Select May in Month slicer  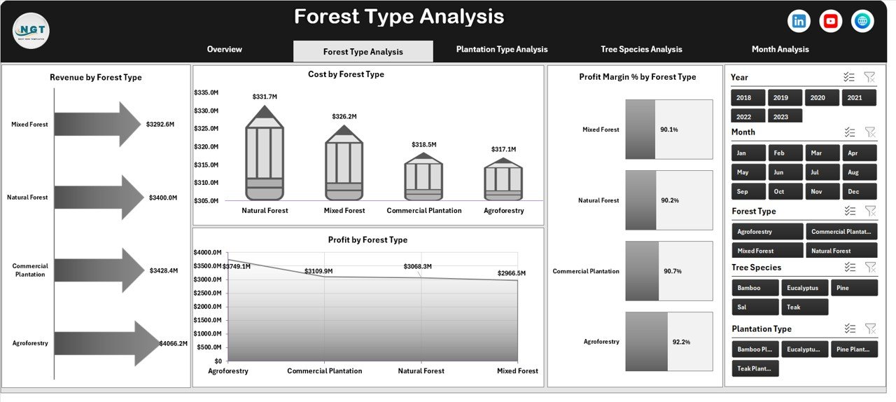pyautogui.click(x=748, y=172)
